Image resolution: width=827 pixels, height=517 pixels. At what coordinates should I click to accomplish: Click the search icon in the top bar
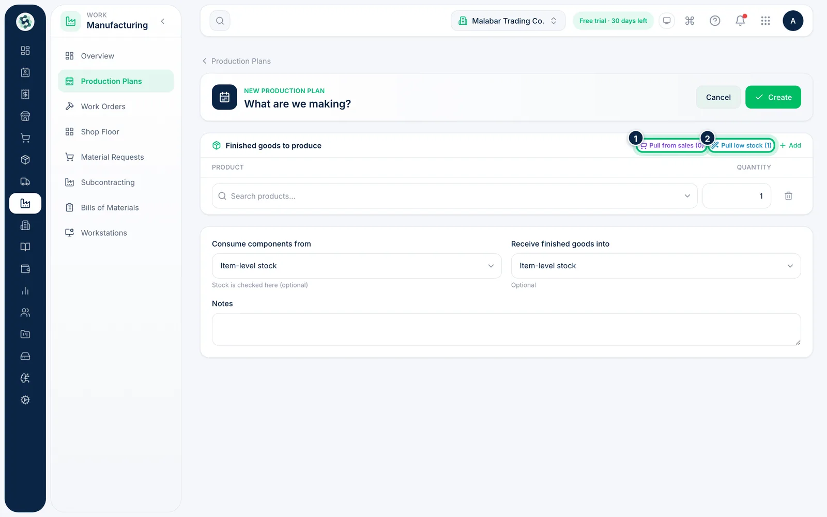220,21
